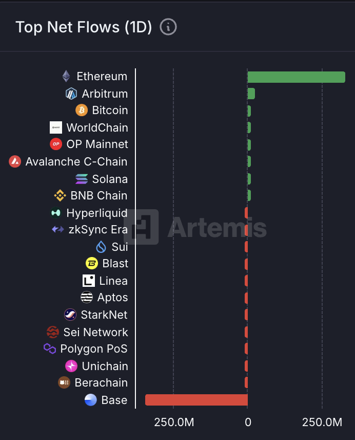Click the Top Net Flows (1D) title
This screenshot has height=440, width=355.
[x=84, y=27]
